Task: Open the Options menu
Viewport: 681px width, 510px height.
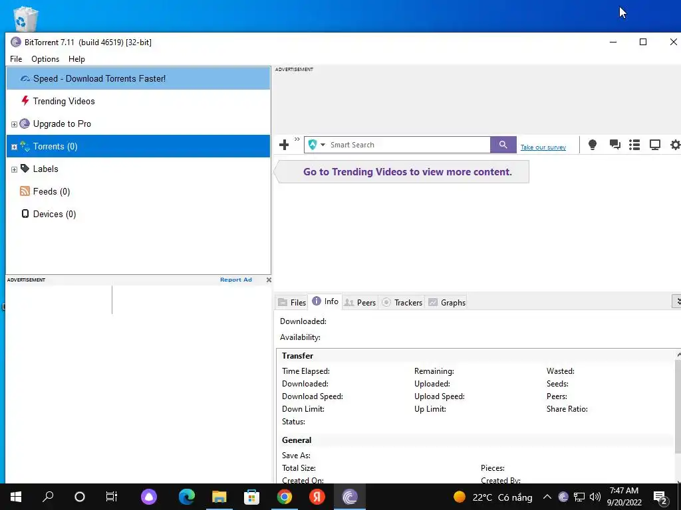Action: click(45, 59)
